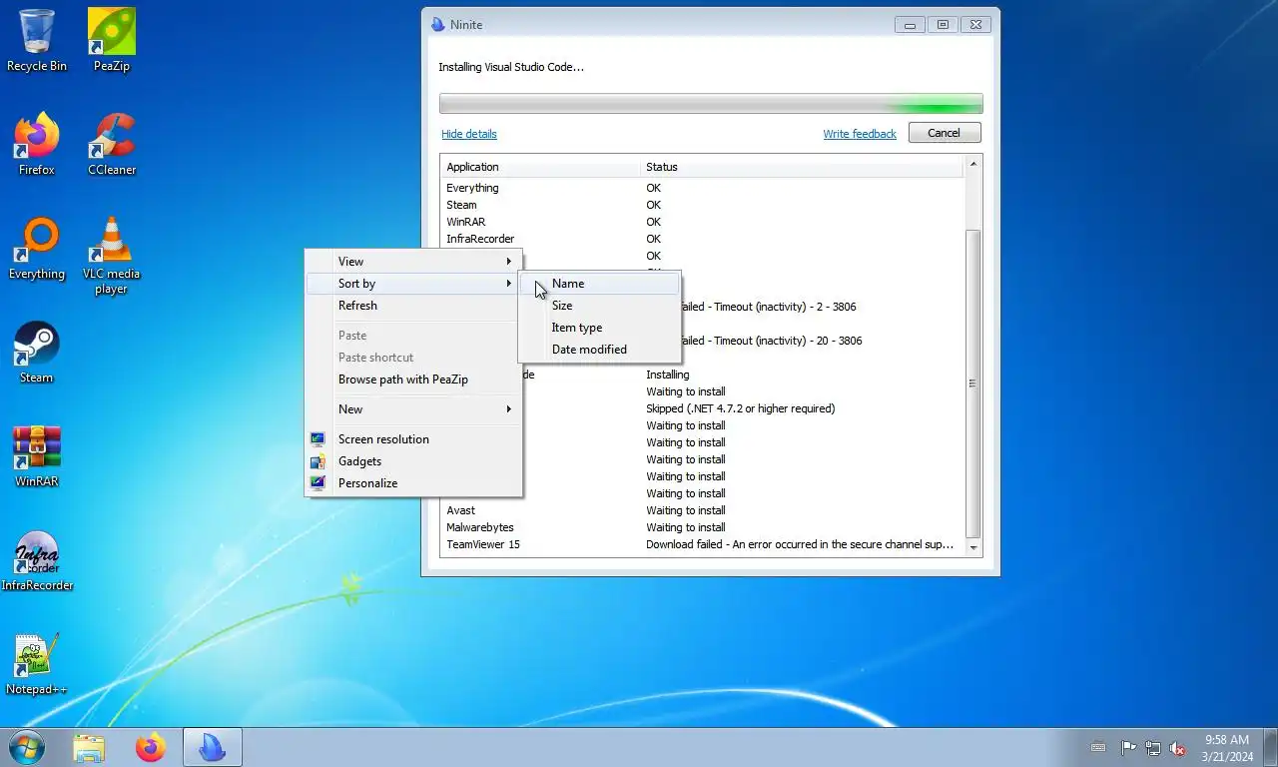Launch the VLC media player desktop icon
The image size is (1278, 767).
111,256
